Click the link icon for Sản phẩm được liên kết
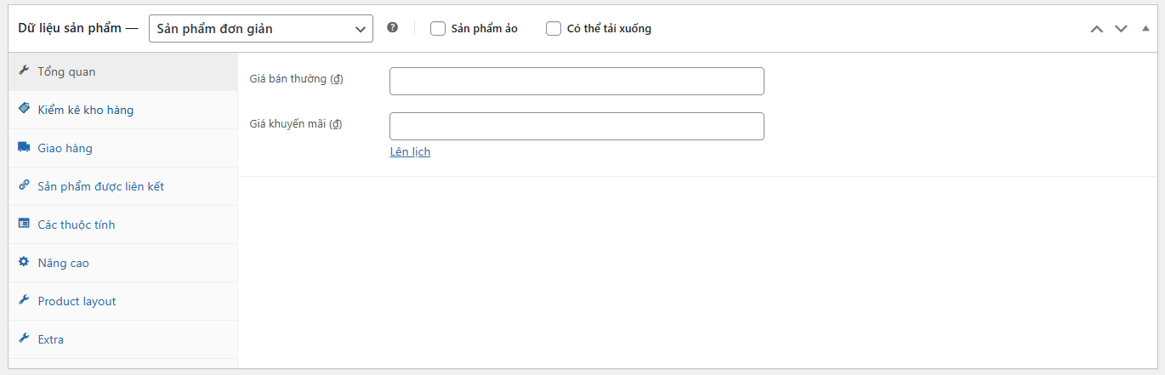 coord(24,185)
